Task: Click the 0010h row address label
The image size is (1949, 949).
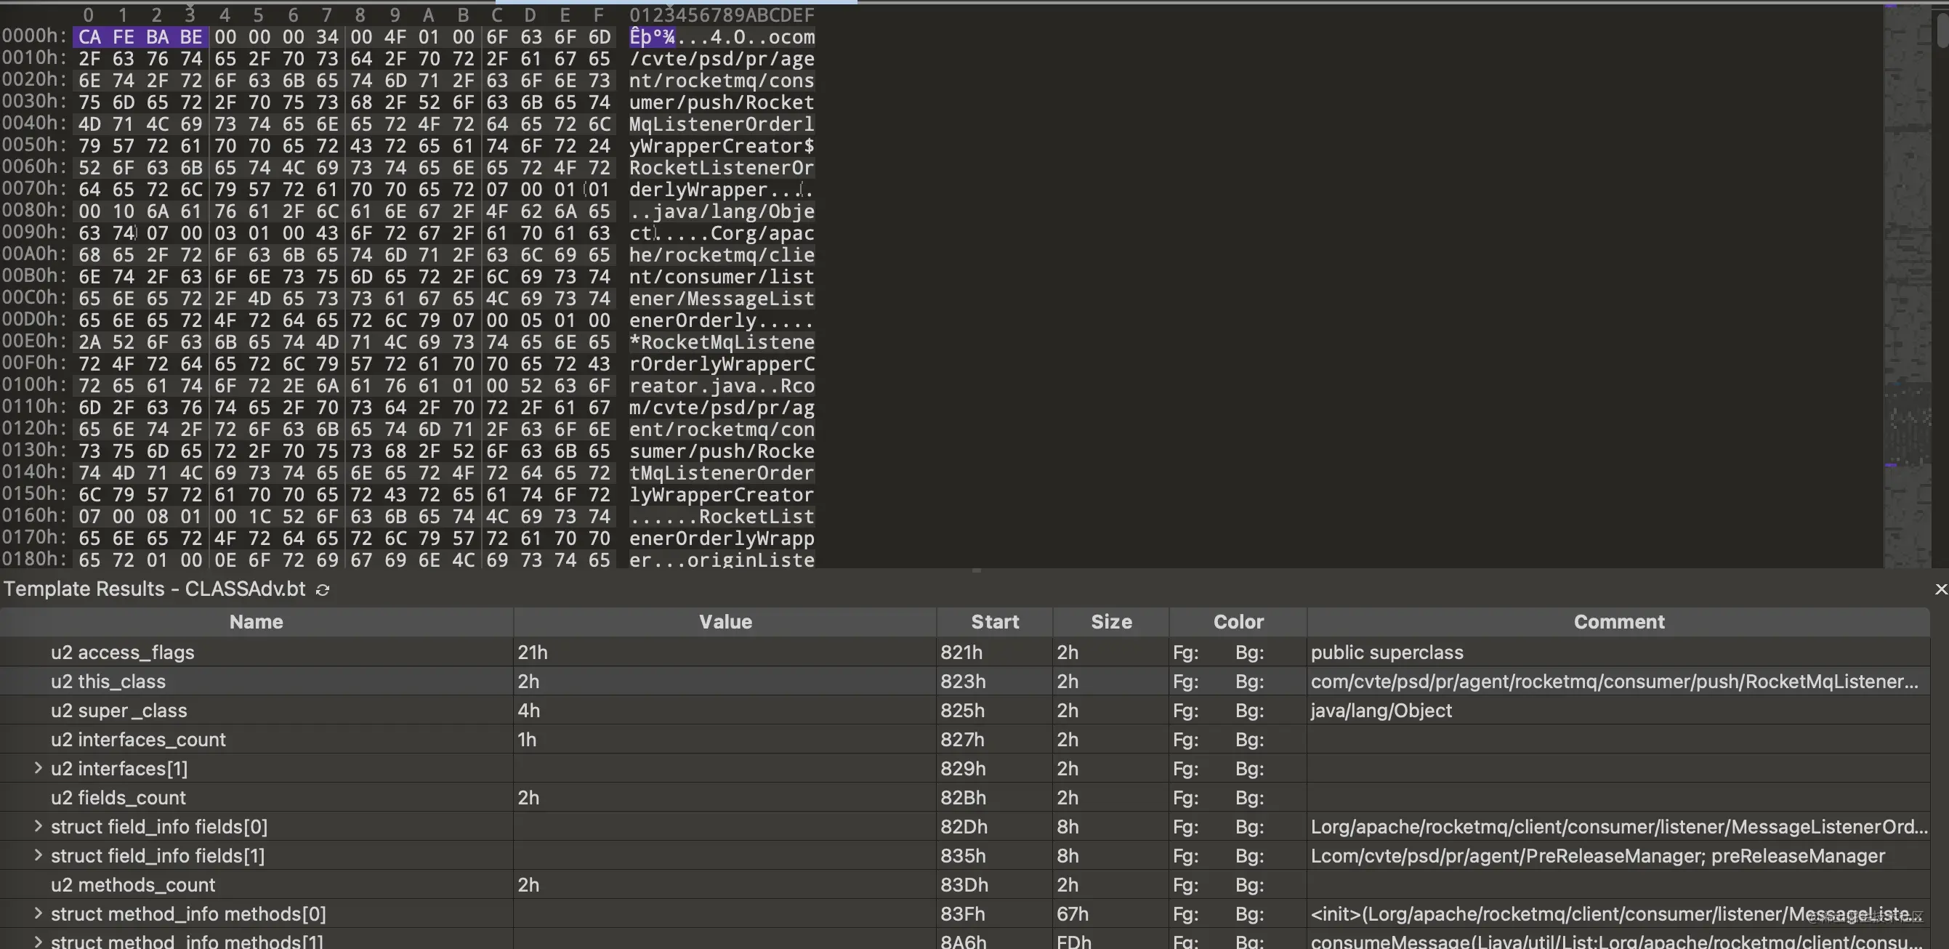Action: click(34, 58)
